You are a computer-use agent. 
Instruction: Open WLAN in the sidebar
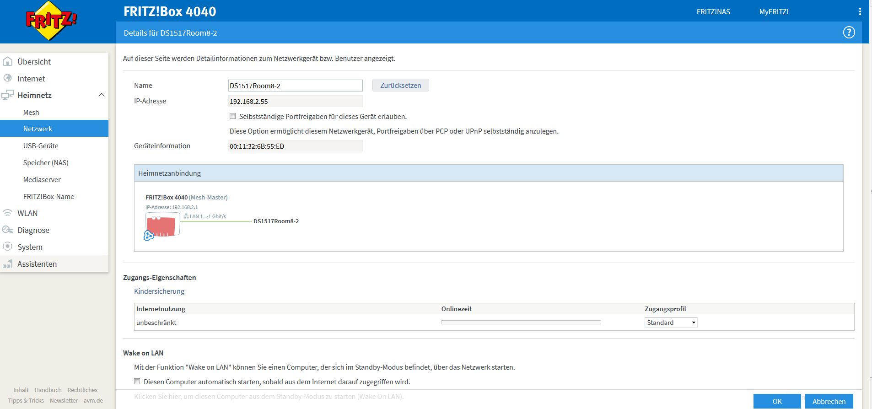tap(27, 213)
